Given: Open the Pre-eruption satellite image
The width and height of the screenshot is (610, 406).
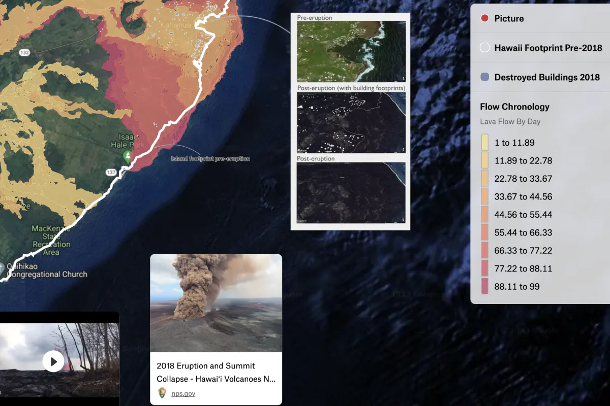Looking at the screenshot, I should [x=351, y=52].
